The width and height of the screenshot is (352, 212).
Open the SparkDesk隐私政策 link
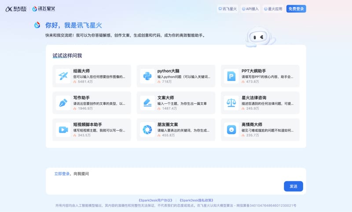click(x=196, y=200)
